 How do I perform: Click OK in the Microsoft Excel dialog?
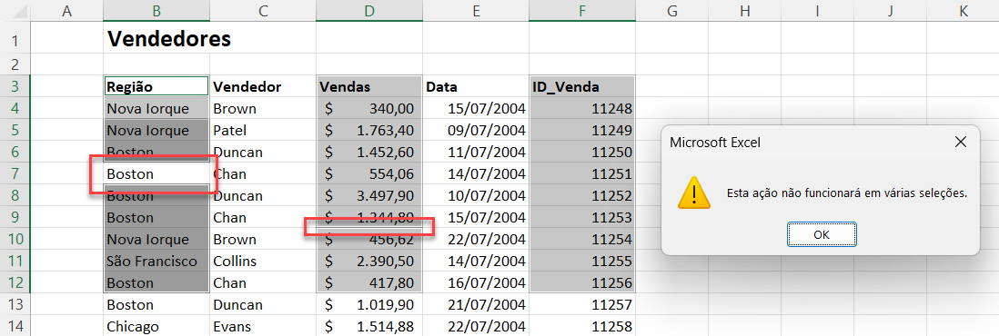[822, 234]
